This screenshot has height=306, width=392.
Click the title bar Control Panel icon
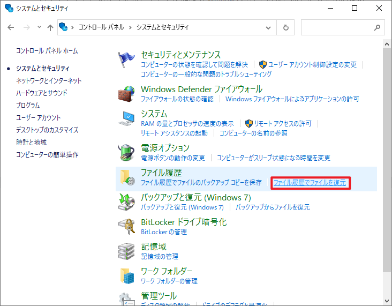point(9,8)
